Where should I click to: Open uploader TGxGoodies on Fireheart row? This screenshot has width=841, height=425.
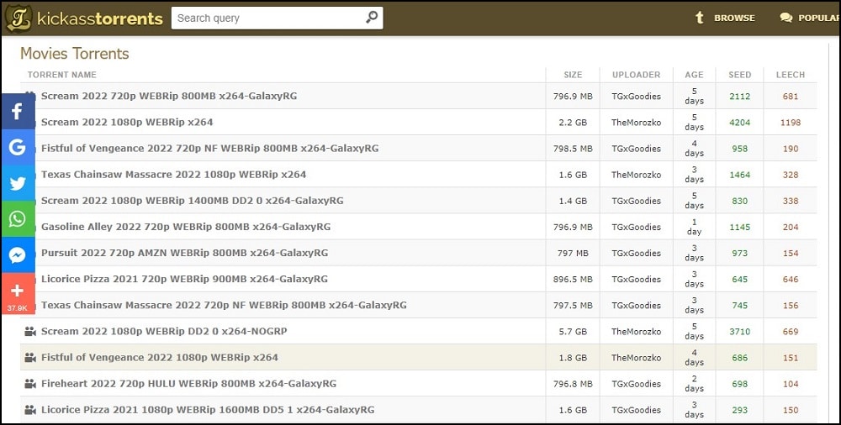tap(636, 384)
